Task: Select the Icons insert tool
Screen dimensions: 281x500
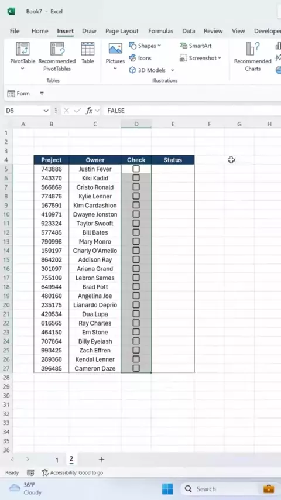Action: 140,58
